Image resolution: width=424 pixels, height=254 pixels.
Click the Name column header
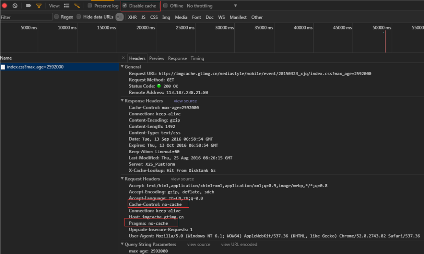tap(60, 58)
